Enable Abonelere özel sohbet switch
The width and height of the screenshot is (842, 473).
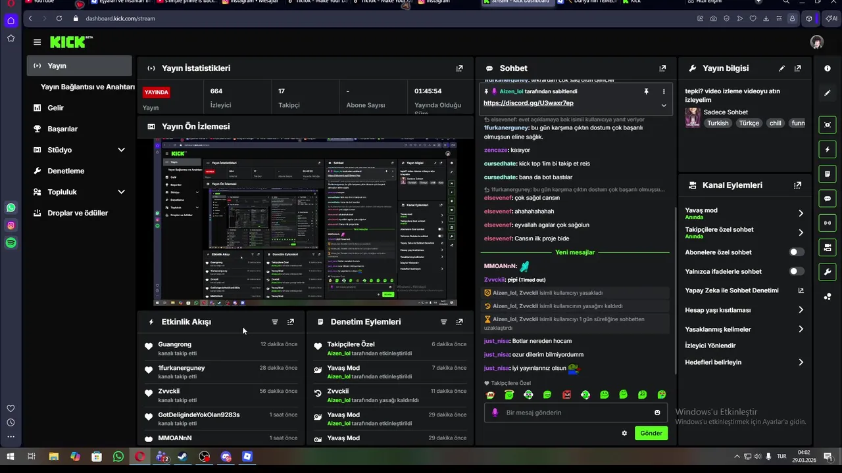pos(796,252)
